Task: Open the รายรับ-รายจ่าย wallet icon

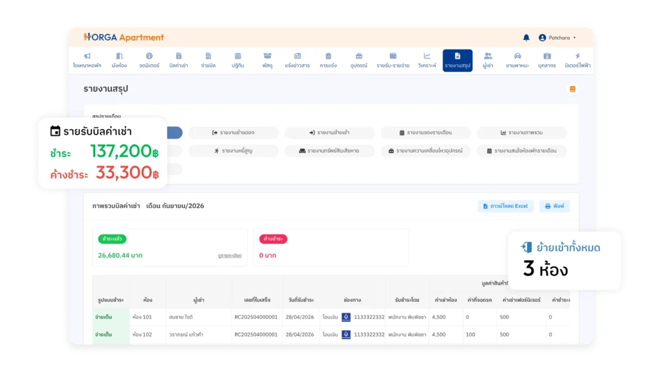Action: coord(393,56)
